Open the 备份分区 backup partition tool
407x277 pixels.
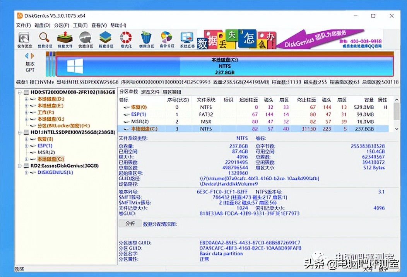[166, 39]
